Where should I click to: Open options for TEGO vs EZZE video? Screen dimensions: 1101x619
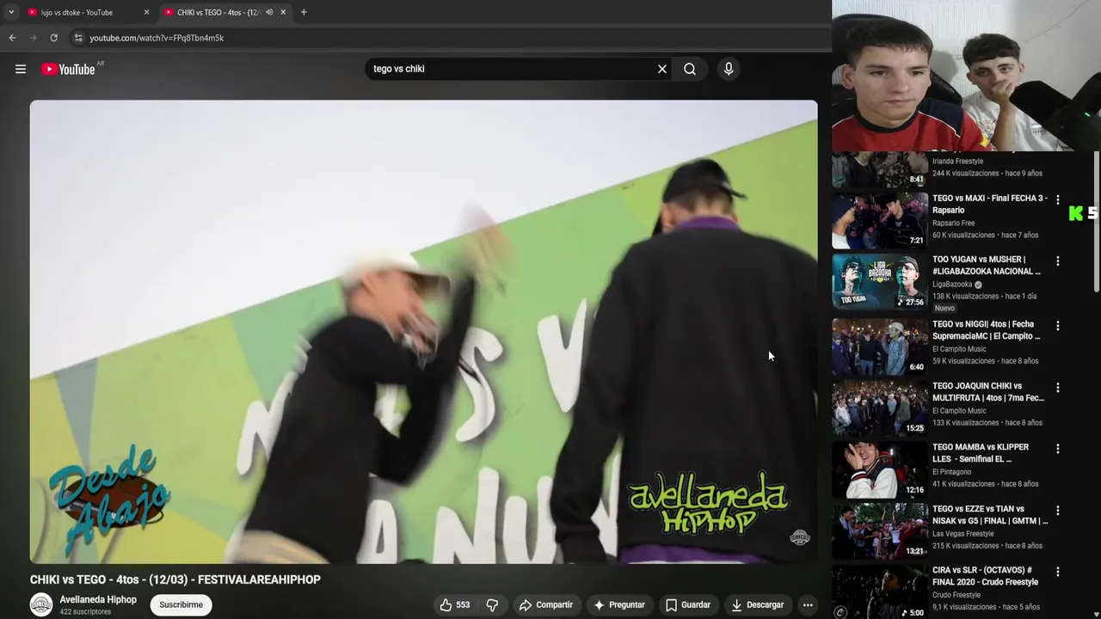click(x=1058, y=511)
